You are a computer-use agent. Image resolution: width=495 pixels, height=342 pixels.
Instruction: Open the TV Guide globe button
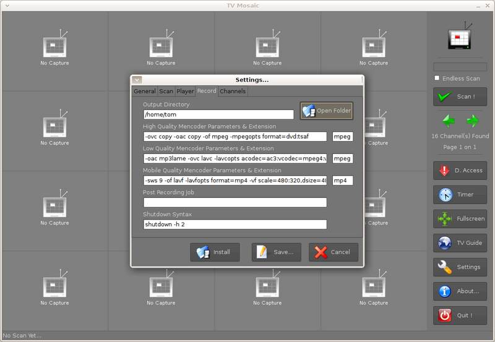tap(460, 243)
